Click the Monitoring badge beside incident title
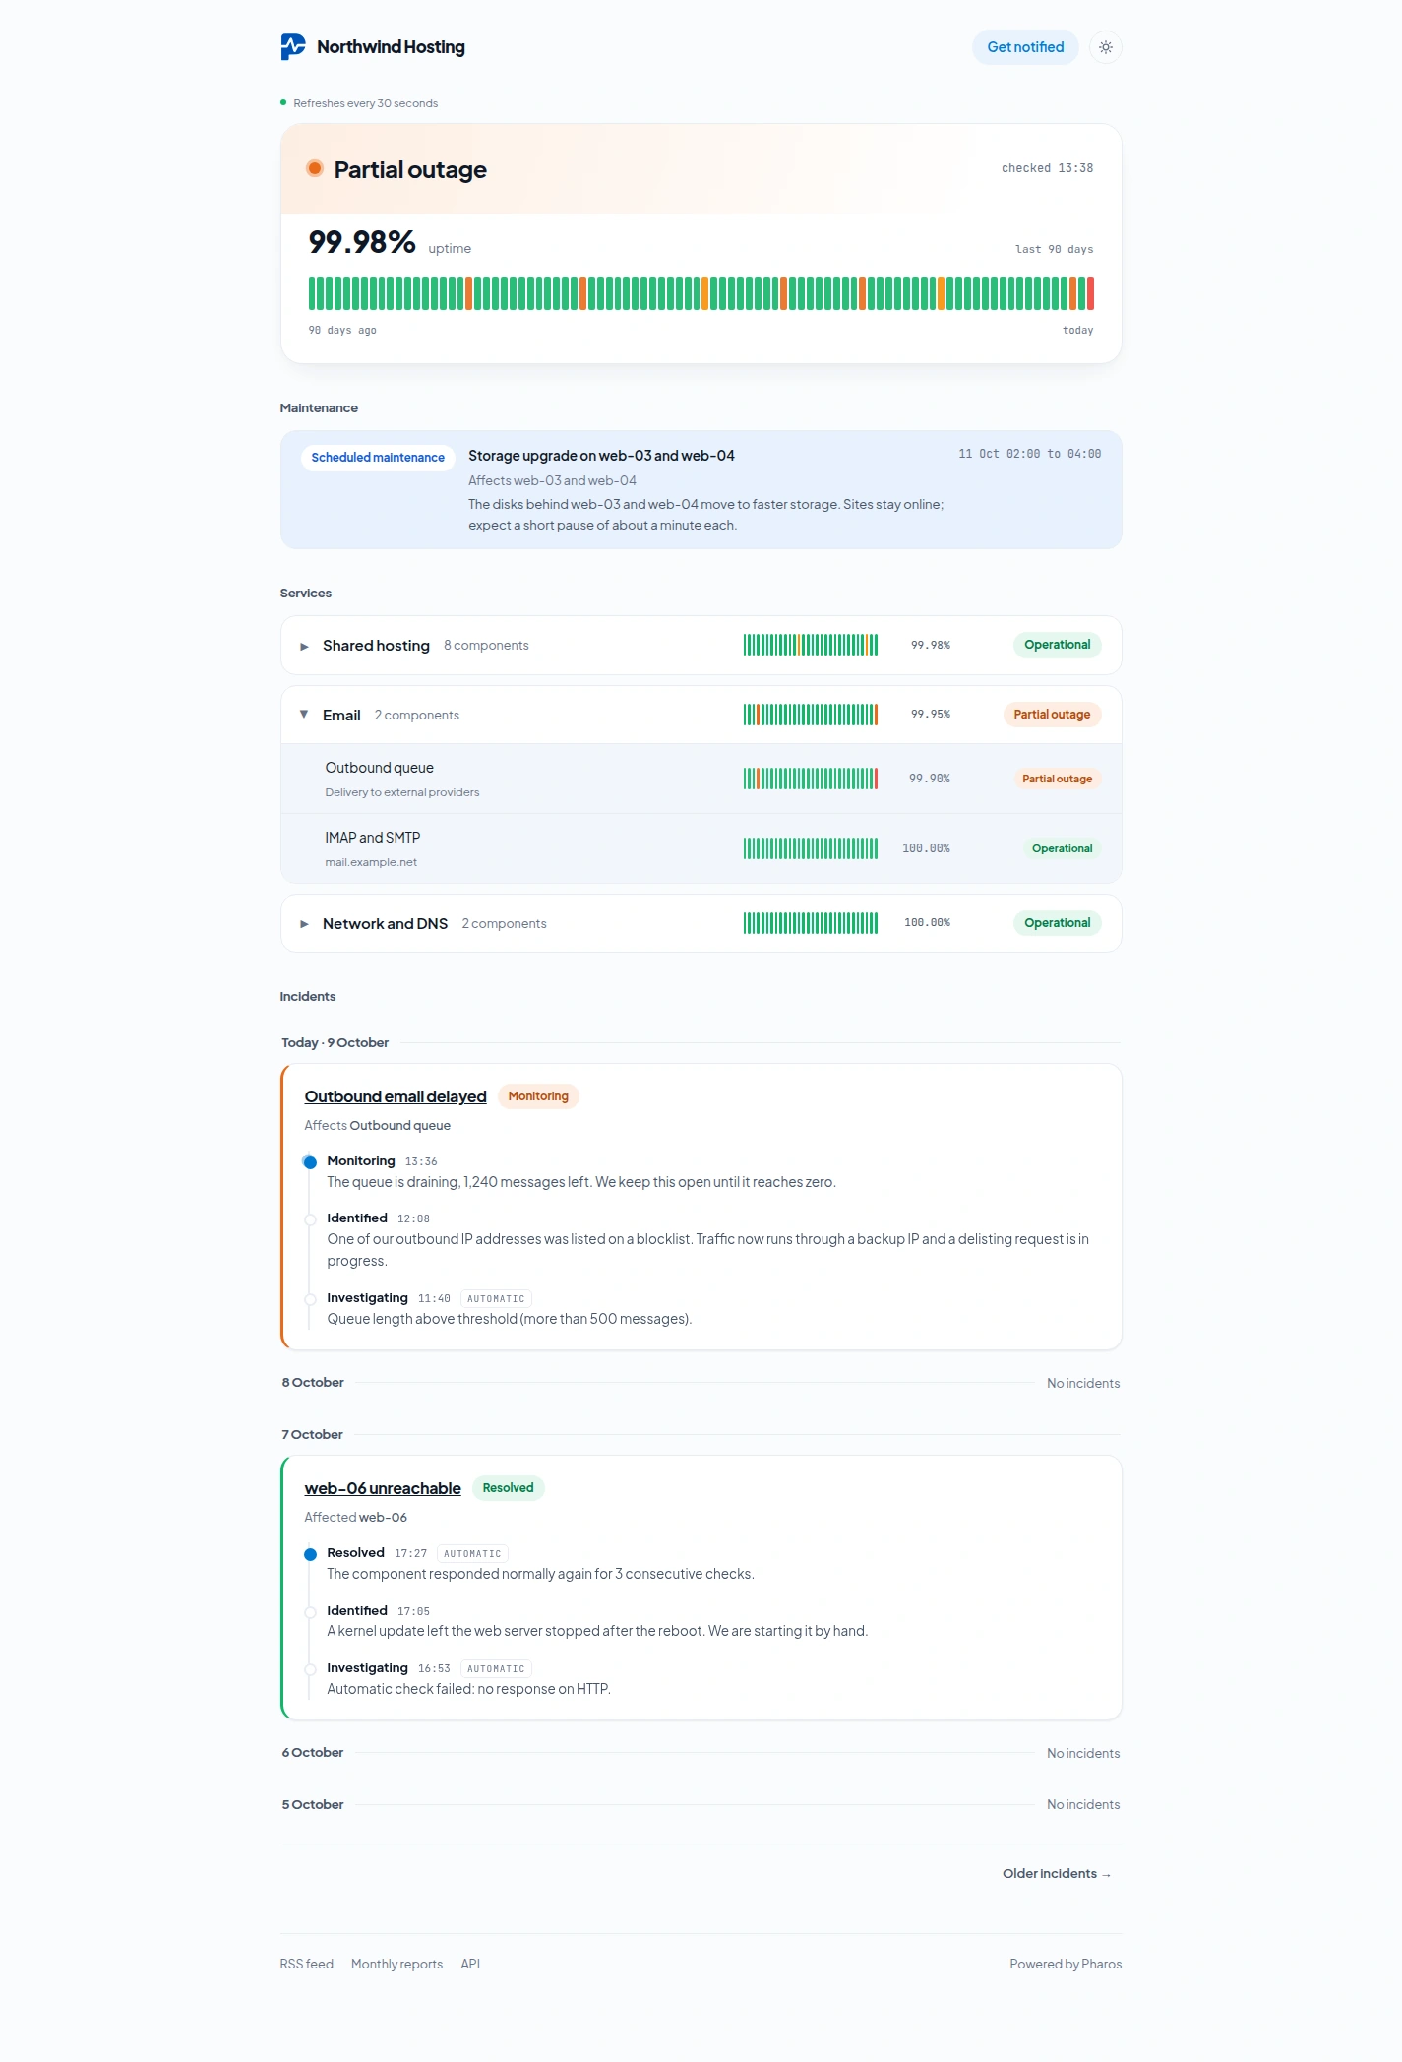This screenshot has width=1402, height=2062. coord(538,1096)
